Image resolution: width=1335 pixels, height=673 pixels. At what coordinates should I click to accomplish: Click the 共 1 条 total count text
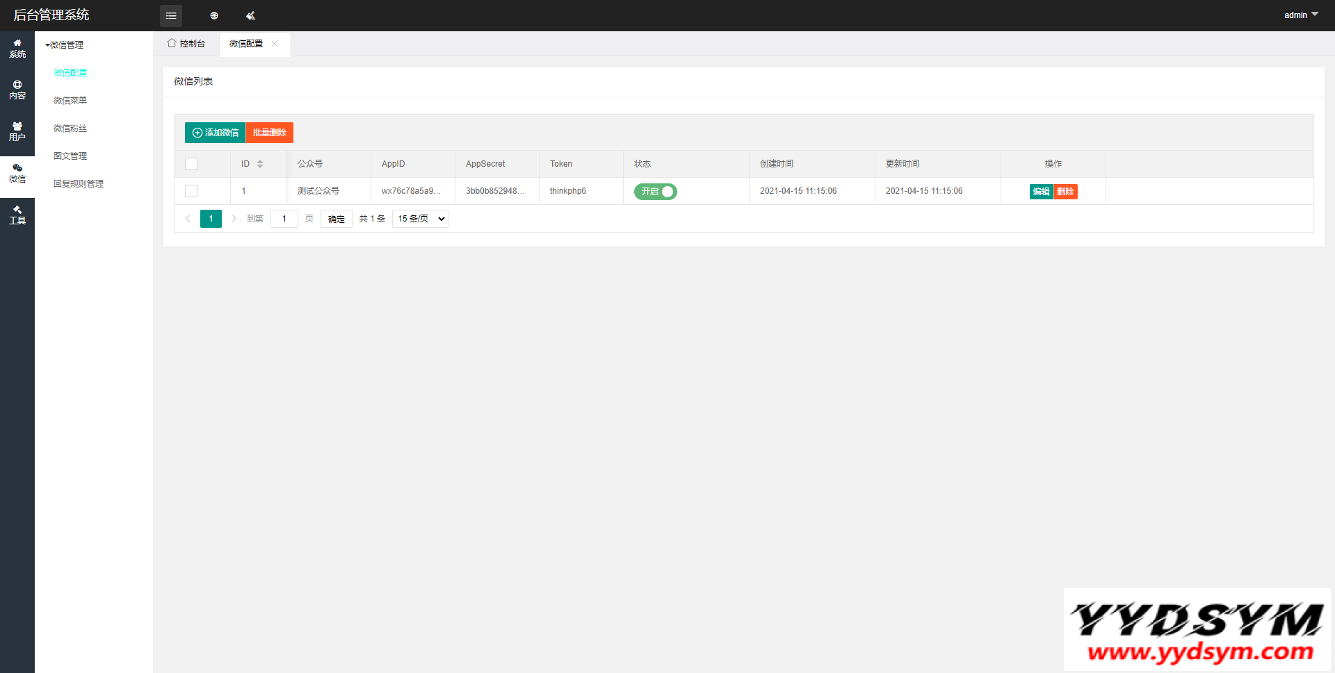[372, 219]
